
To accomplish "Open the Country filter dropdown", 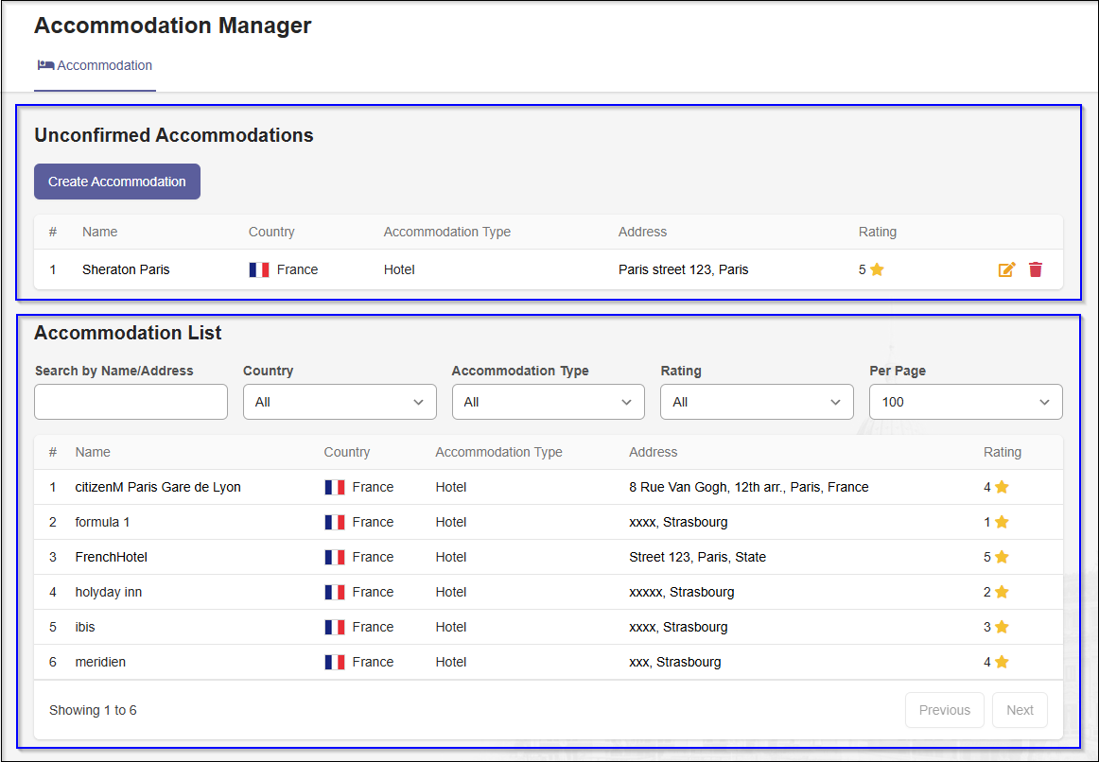I will point(340,402).
